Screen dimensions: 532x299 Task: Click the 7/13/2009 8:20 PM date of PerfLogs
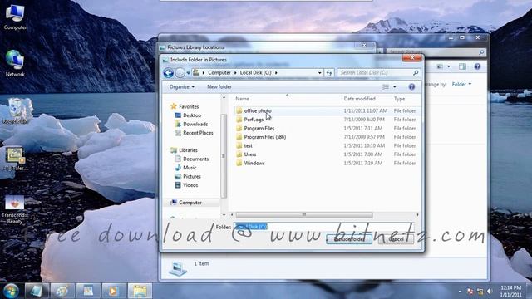pyautogui.click(x=364, y=120)
